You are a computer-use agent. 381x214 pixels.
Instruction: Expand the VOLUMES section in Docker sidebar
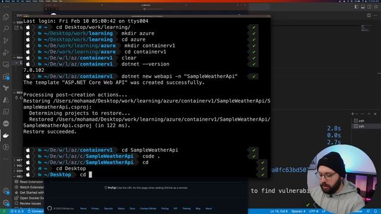click(18, 165)
